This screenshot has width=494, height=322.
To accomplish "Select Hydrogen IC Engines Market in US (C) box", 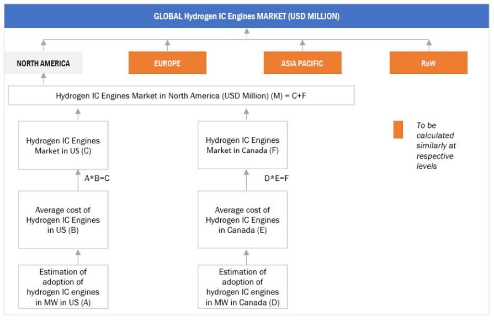I will coord(63,146).
